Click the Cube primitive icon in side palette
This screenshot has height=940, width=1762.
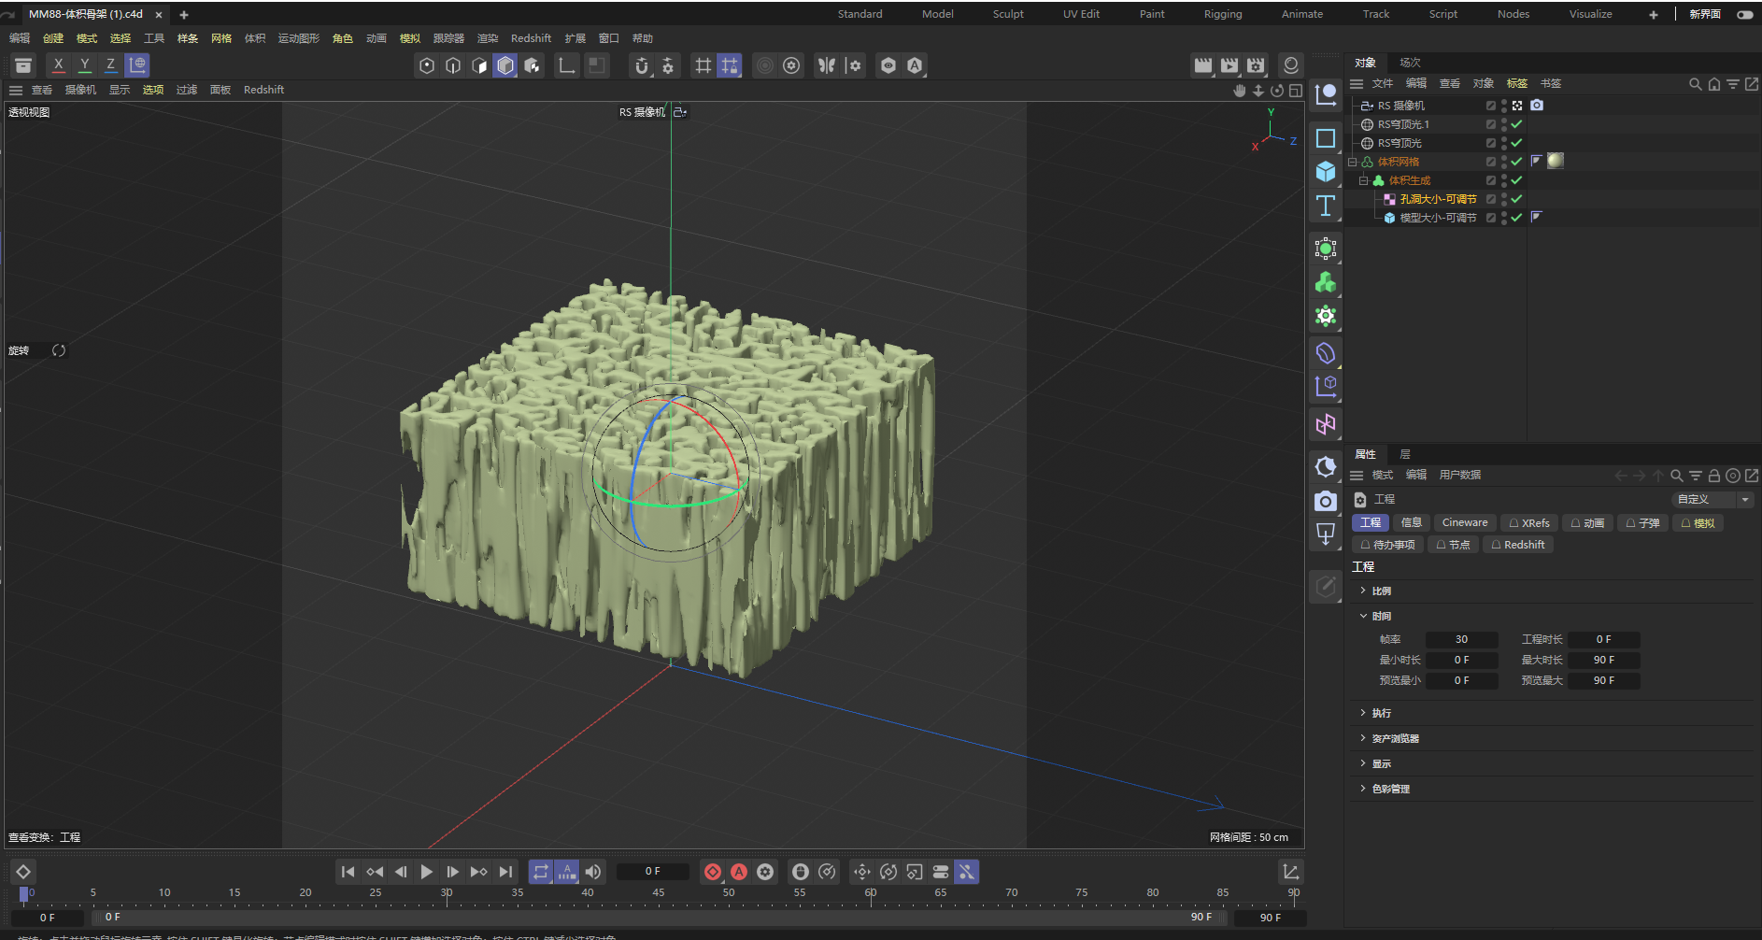[x=1326, y=172]
